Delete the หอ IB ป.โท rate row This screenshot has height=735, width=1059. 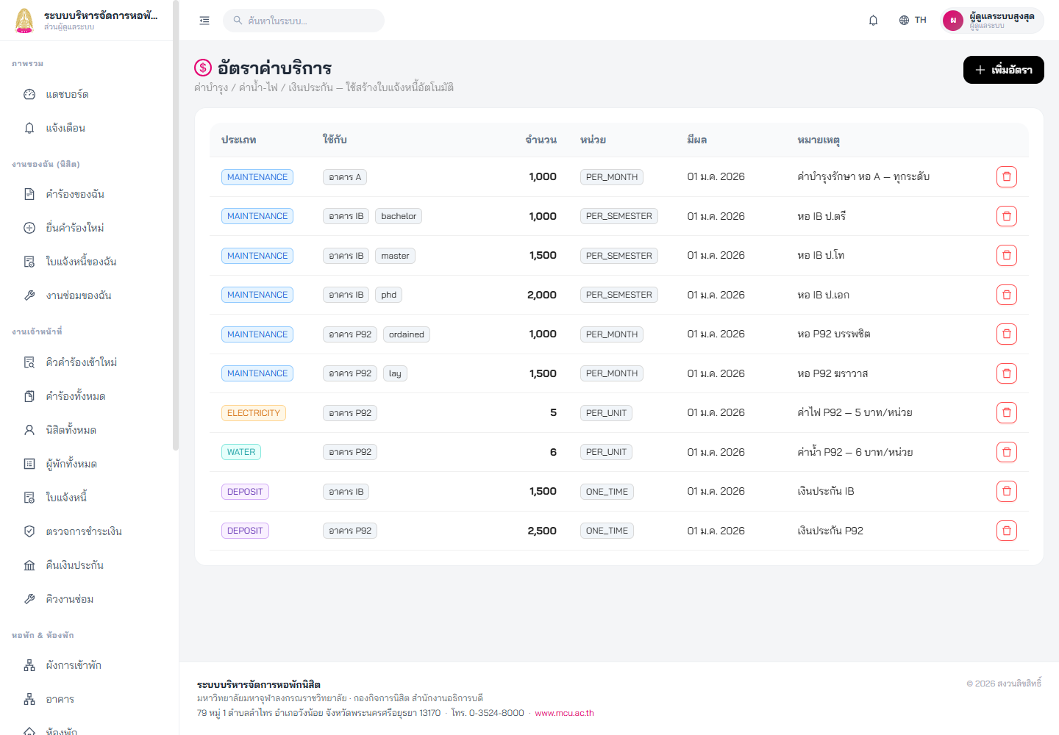(x=1007, y=255)
